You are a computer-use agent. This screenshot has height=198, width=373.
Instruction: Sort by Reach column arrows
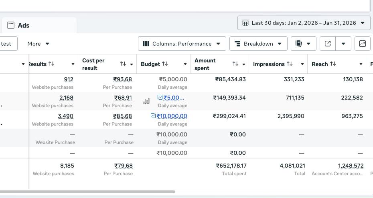tap(332, 64)
